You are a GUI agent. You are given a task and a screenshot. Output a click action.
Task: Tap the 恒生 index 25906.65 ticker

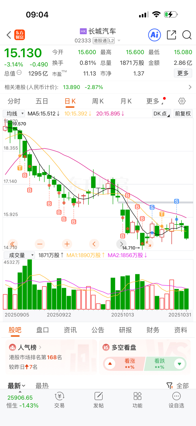pos(22,401)
